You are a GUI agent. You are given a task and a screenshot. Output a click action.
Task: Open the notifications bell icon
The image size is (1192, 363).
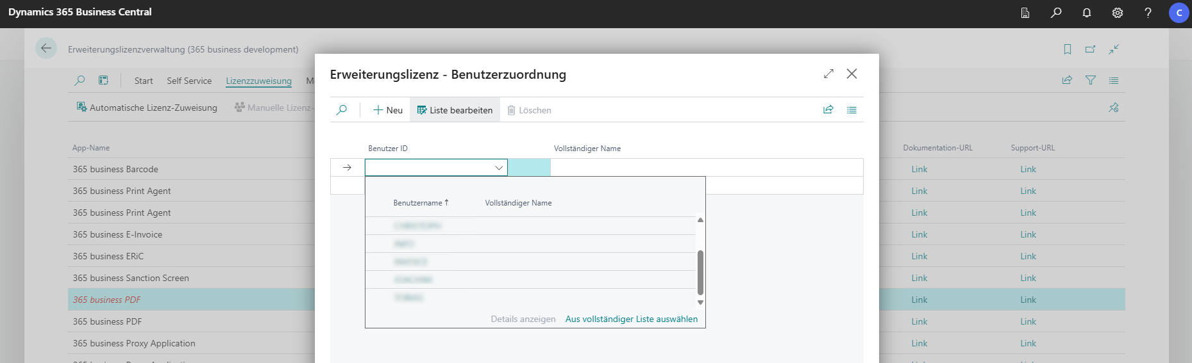1087,13
